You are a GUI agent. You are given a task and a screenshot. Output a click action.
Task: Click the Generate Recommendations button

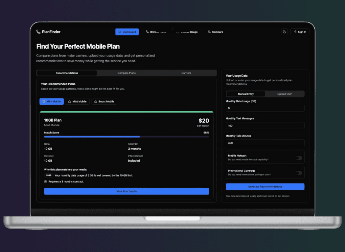[265, 187]
